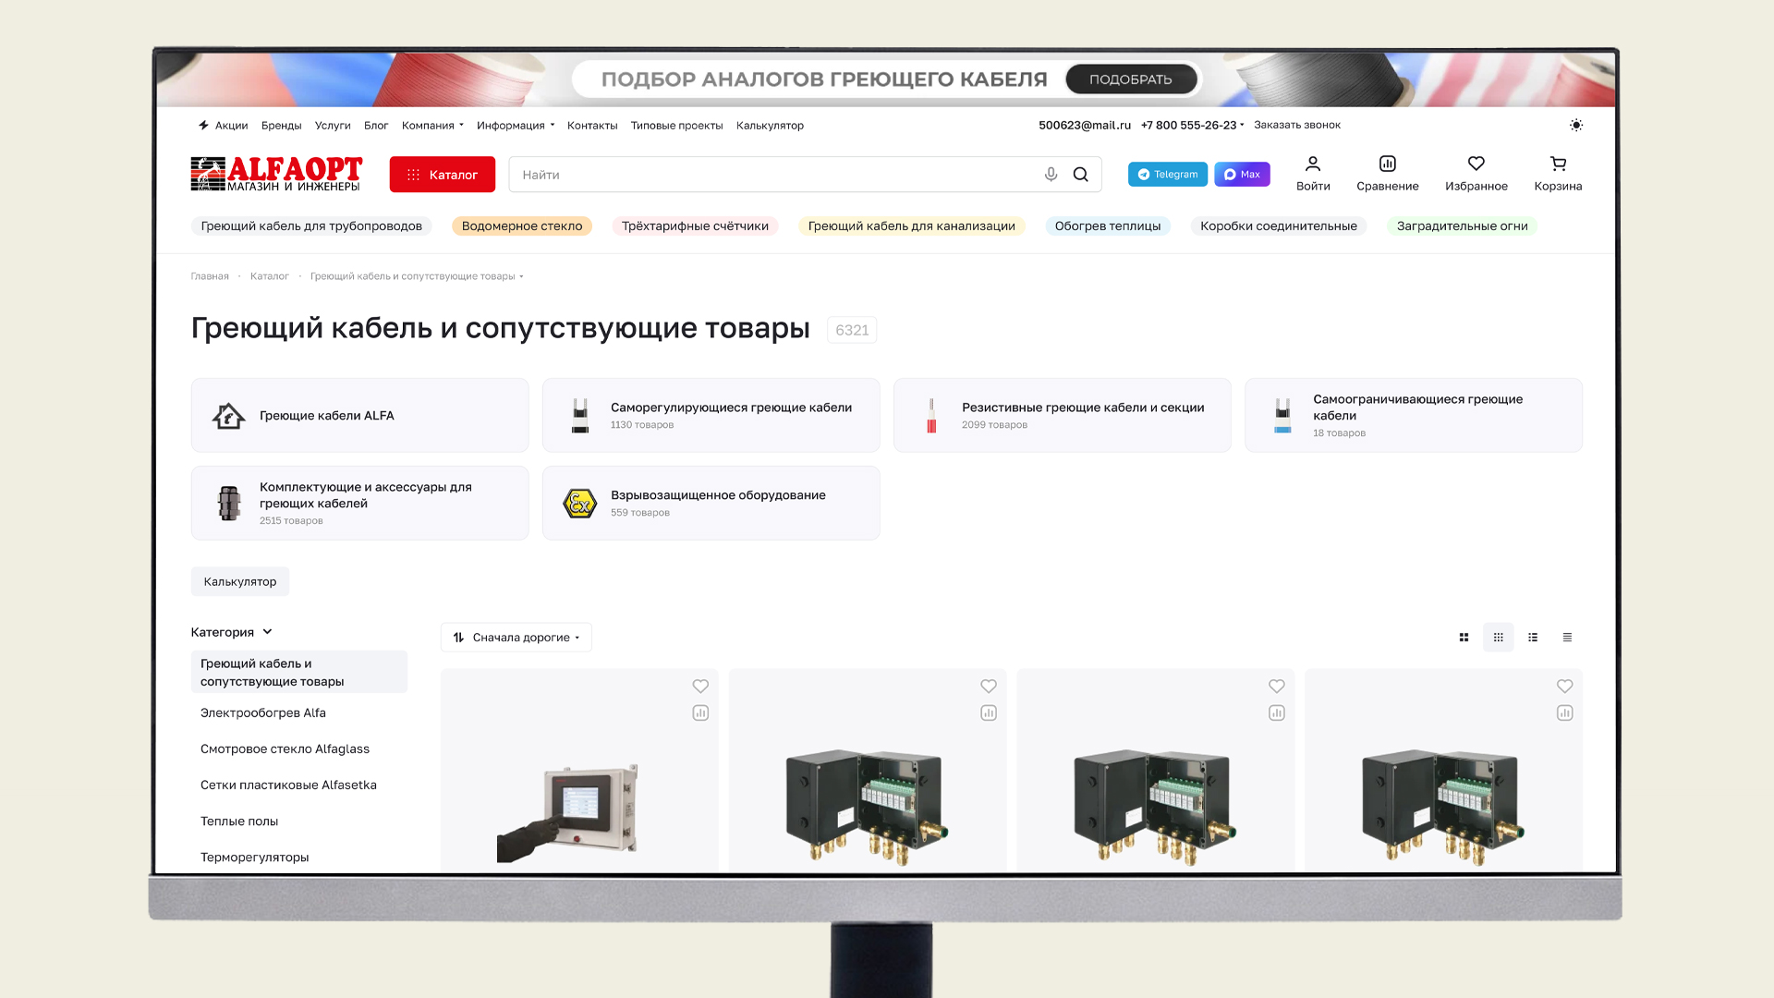
Task: Click the Заказать звонок link
Action: (1297, 125)
